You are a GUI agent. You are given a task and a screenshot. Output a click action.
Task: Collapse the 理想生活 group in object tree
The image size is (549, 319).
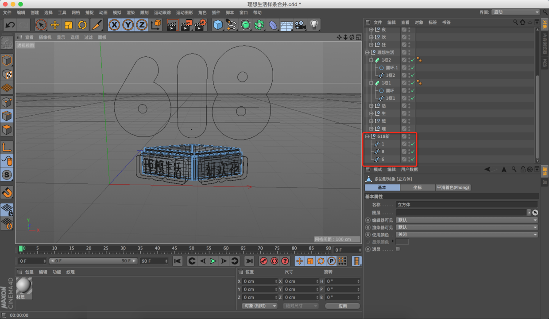(367, 52)
